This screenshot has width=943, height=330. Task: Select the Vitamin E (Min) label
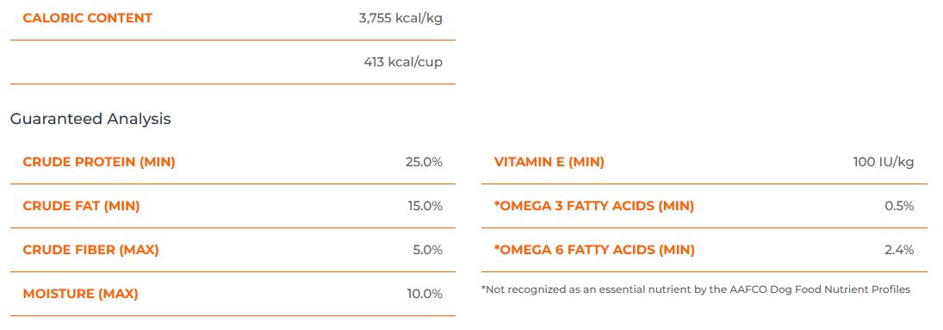tap(549, 162)
